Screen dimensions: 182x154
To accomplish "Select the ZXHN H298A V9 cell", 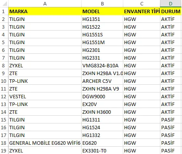I will point(102,89).
